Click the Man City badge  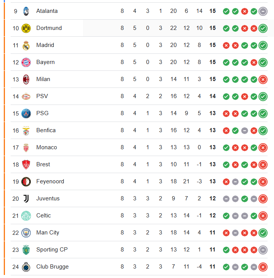[x=26, y=233]
